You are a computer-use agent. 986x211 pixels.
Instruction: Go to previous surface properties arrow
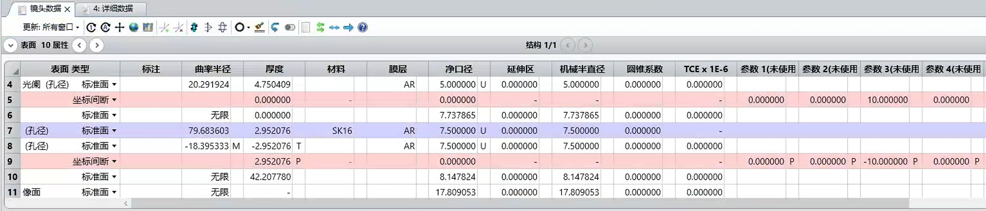pyautogui.click(x=79, y=45)
